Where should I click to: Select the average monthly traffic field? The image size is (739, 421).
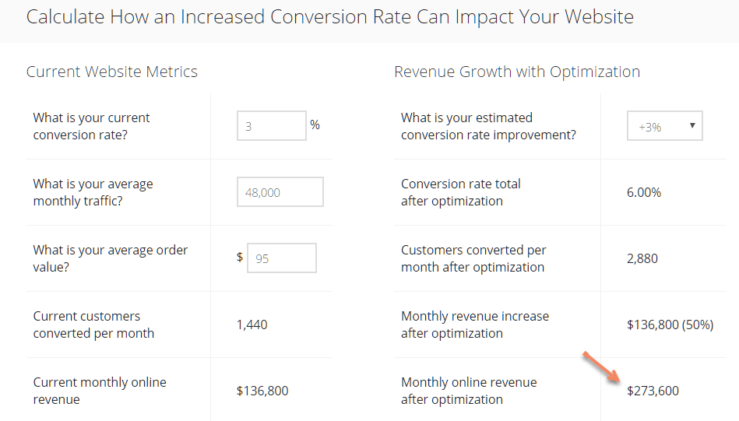(x=280, y=191)
